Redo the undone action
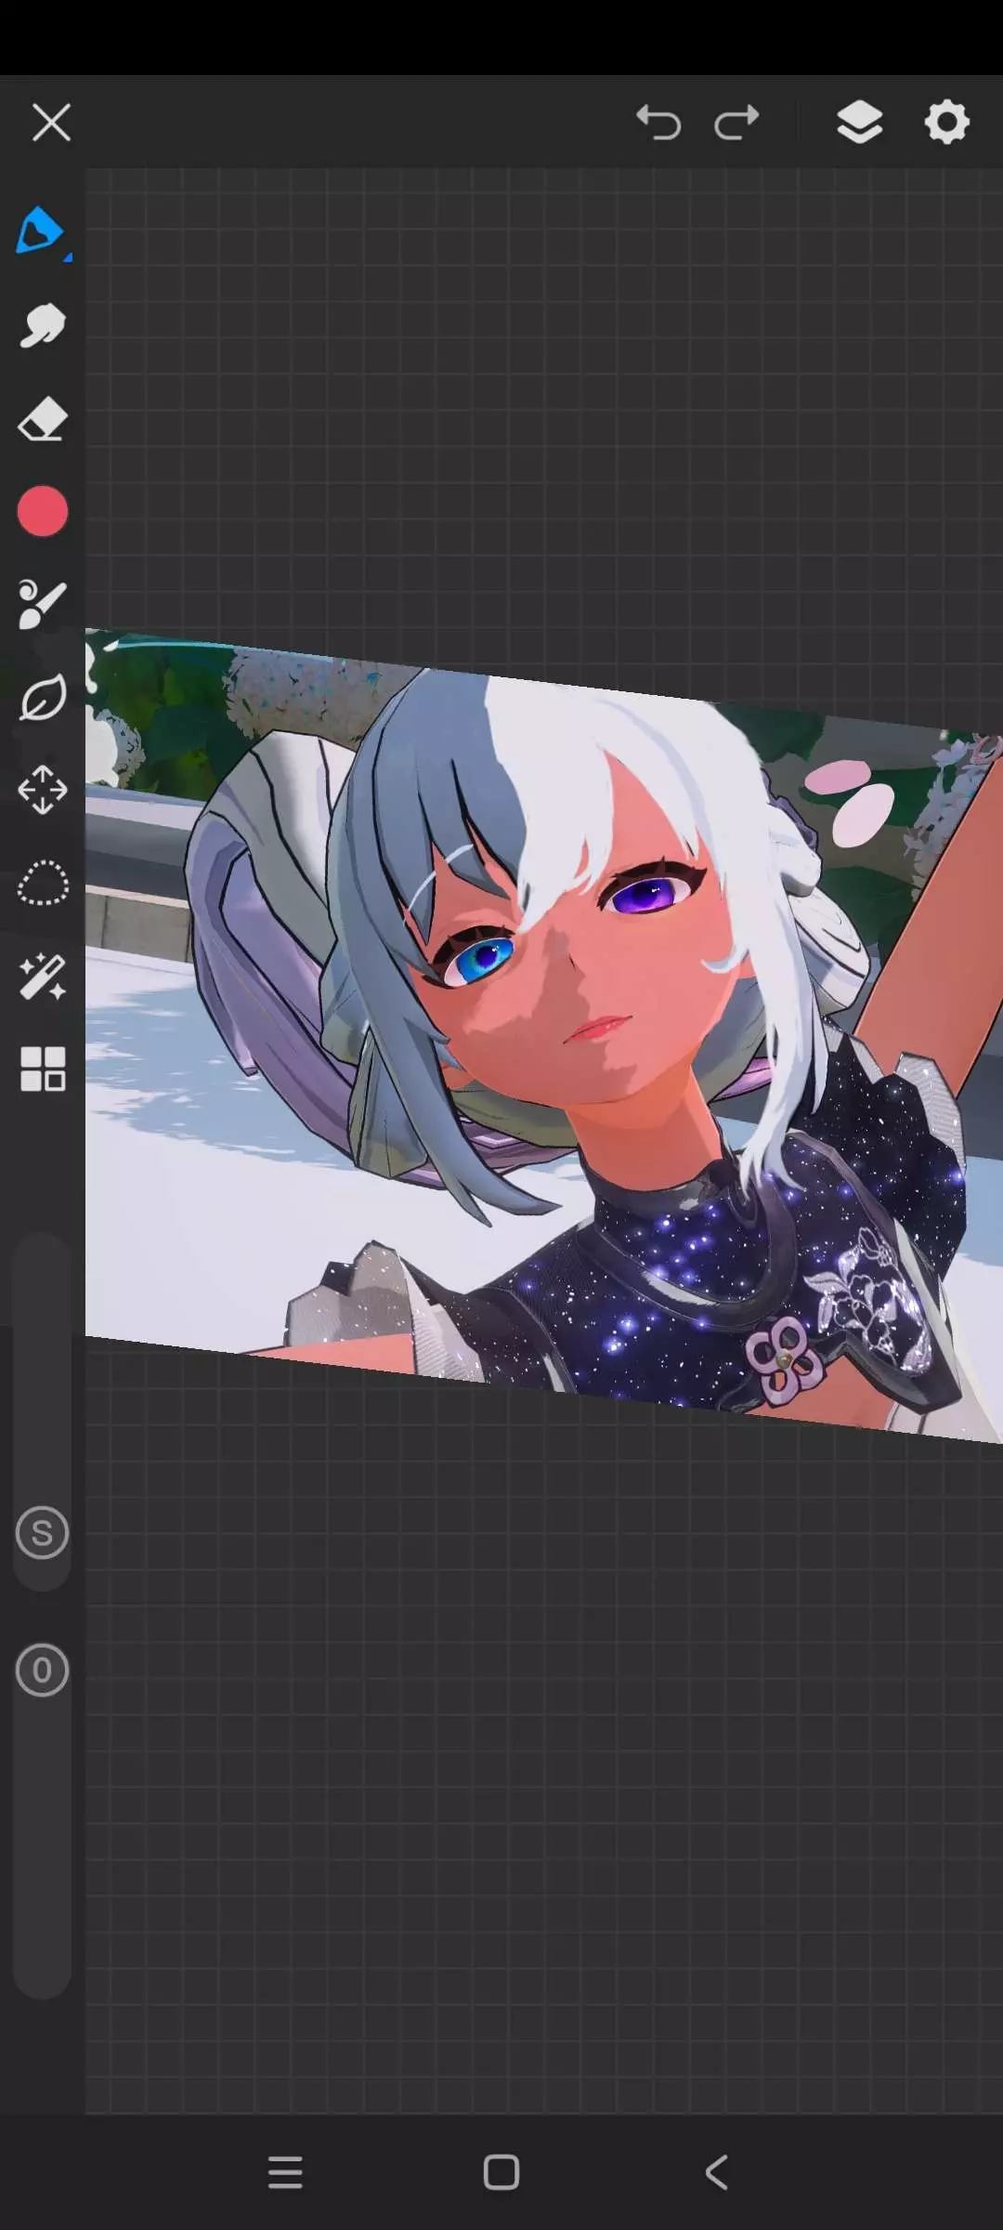This screenshot has height=2230, width=1003. click(x=737, y=123)
